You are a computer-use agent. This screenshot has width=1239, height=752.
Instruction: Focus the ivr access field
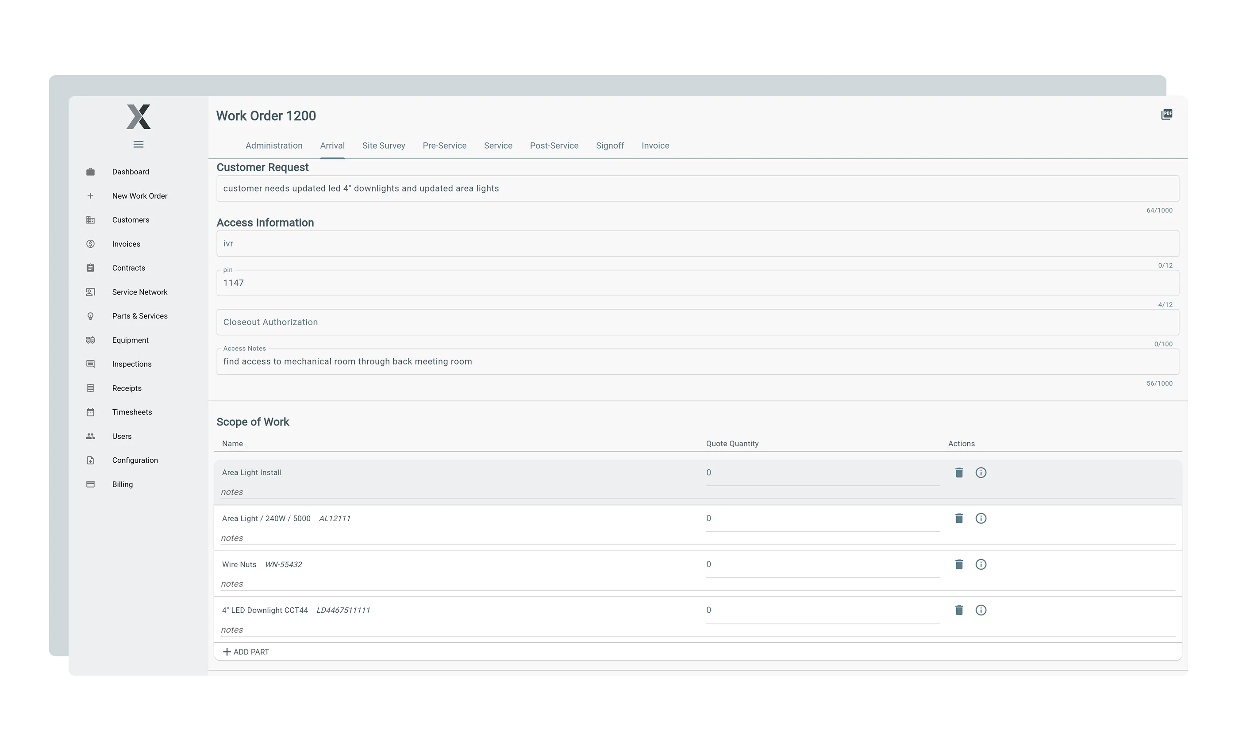tap(697, 244)
